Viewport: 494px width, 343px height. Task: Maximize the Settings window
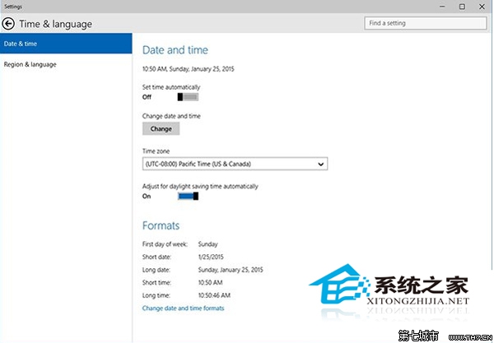(x=462, y=7)
